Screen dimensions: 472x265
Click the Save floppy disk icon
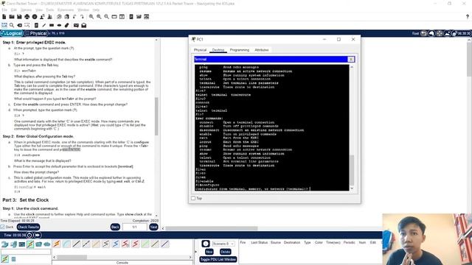19,17
